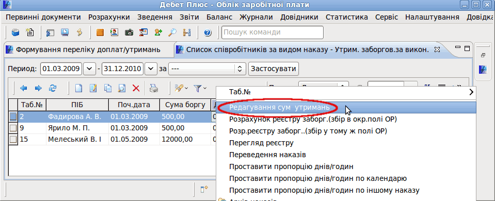Click the blue left arrow in list toolbar

pos(23,89)
